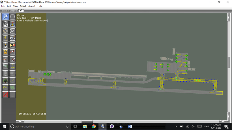Pick the red X Exclusion tool
The image size is (232, 130).
(5, 94)
